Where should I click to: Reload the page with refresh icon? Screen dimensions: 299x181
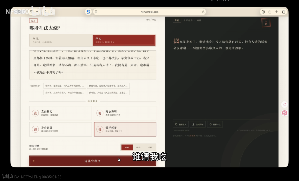coord(203,12)
